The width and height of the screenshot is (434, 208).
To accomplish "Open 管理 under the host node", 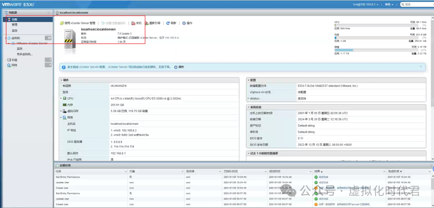I will click(x=14, y=25).
